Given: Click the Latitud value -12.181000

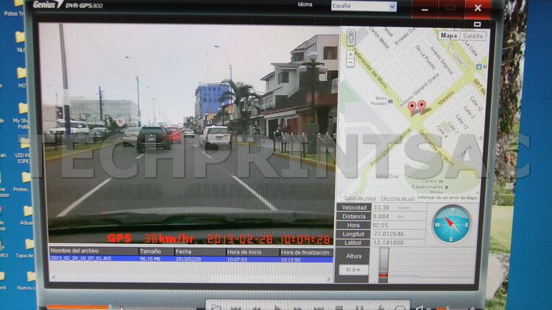Looking at the screenshot, I should pyautogui.click(x=388, y=243).
